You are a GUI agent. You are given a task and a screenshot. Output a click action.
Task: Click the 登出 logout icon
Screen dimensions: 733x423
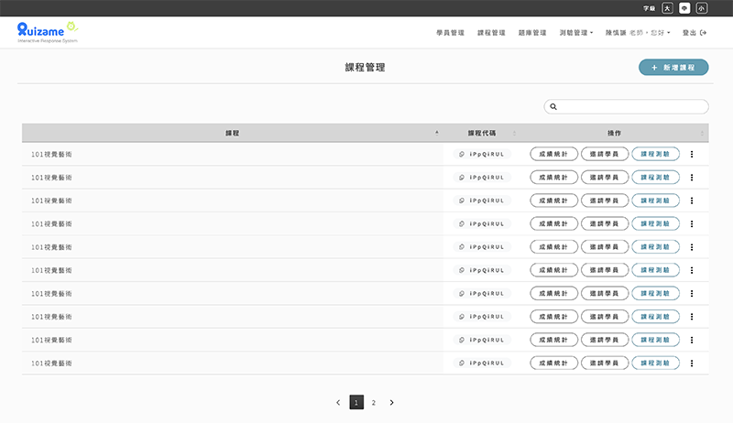pyautogui.click(x=703, y=32)
